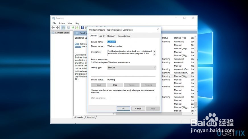
Task: Switch to the Log On tab
Action: pos(102,36)
